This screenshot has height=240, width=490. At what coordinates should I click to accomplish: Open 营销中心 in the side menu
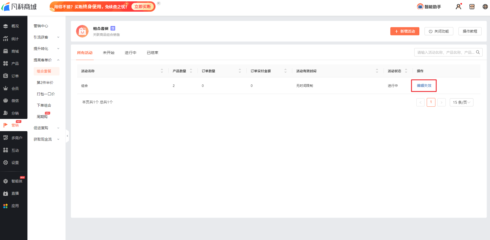[41, 26]
